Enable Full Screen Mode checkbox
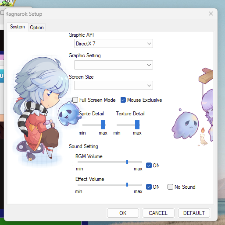Screen dimensions: 225x225 tap(75, 100)
